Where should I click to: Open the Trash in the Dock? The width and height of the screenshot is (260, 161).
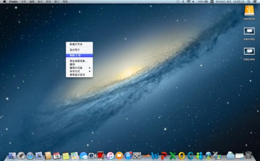pyautogui.click(x=248, y=156)
